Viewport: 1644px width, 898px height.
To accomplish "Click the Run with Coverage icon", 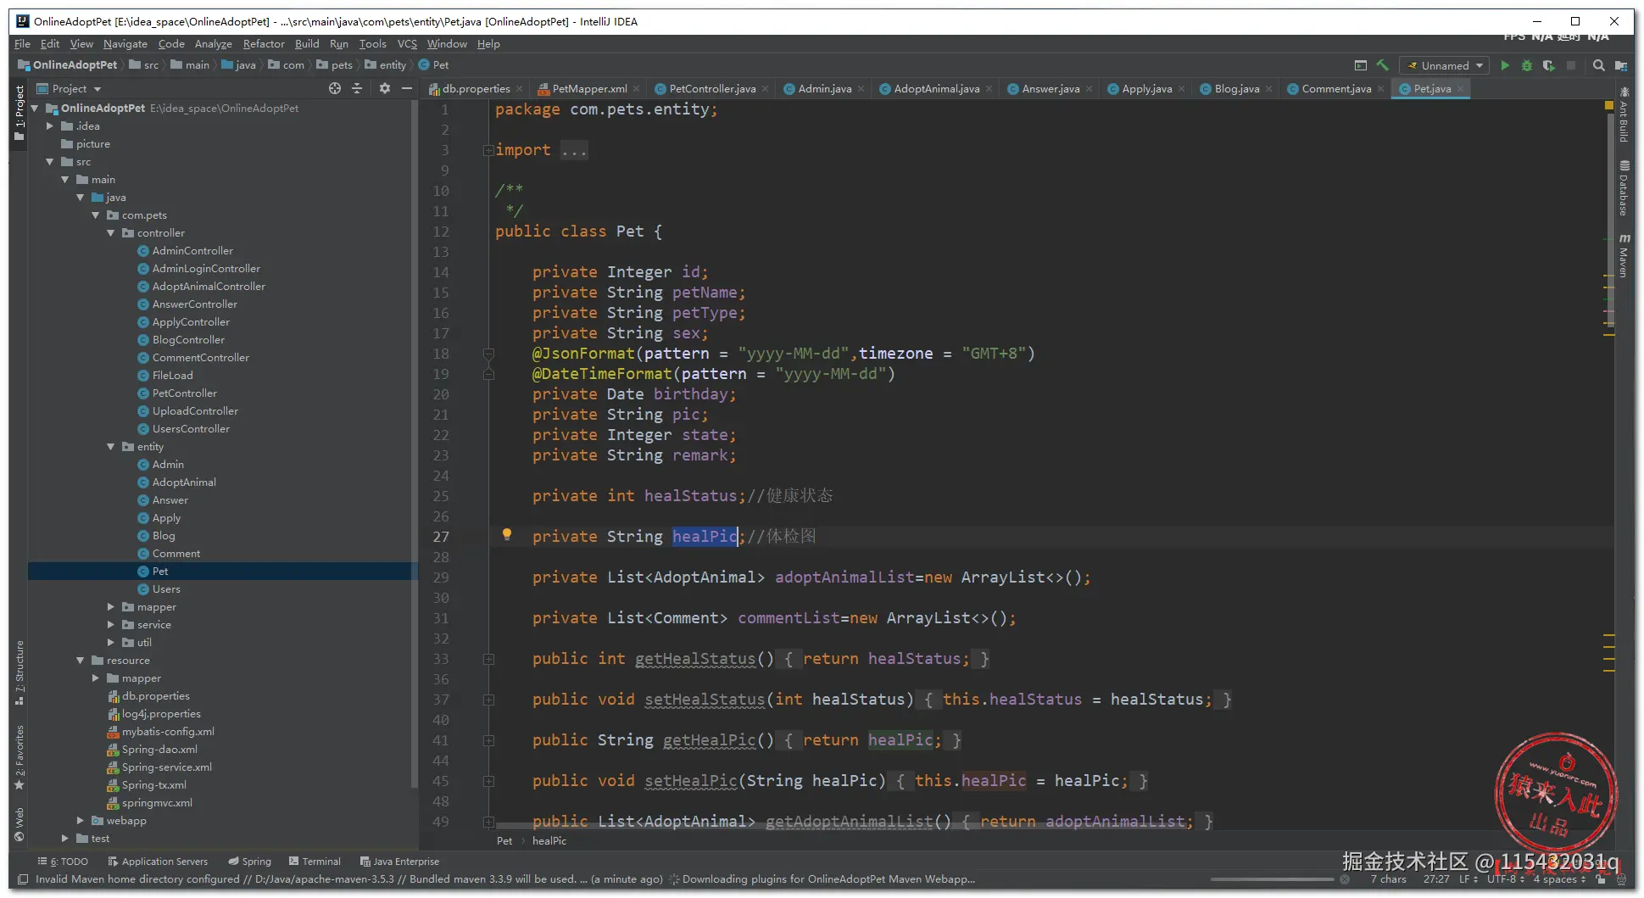I will pyautogui.click(x=1548, y=65).
